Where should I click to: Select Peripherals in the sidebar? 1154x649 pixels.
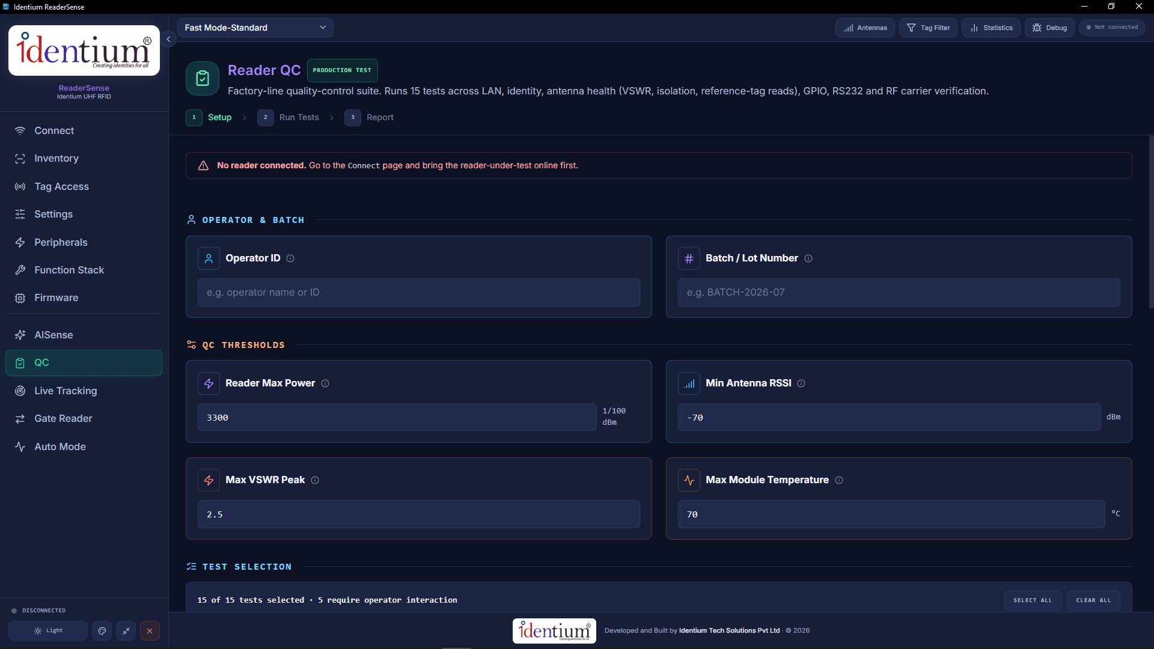(84, 242)
